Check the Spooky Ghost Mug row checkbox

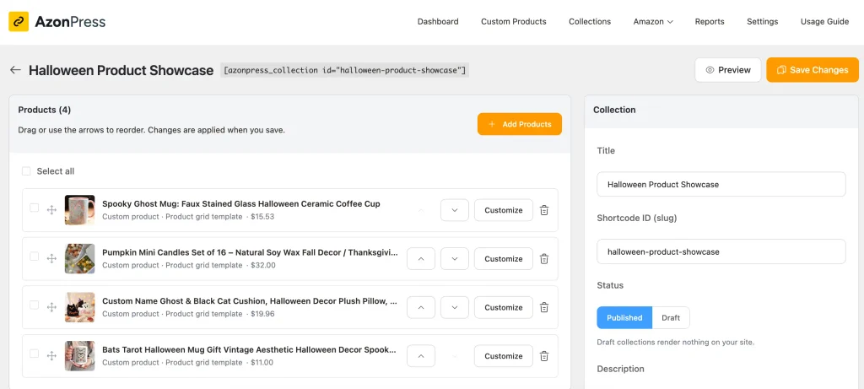tap(34, 208)
